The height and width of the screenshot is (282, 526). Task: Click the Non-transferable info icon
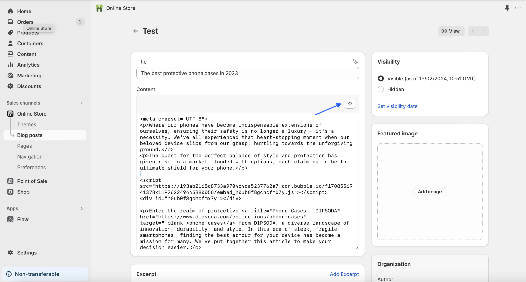click(9, 274)
